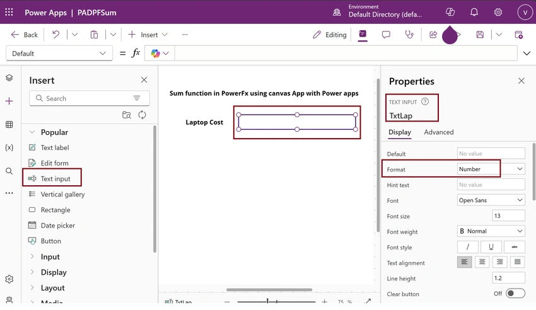This screenshot has width=536, height=310.
Task: Open settings gear in header
Action: [x=498, y=13]
